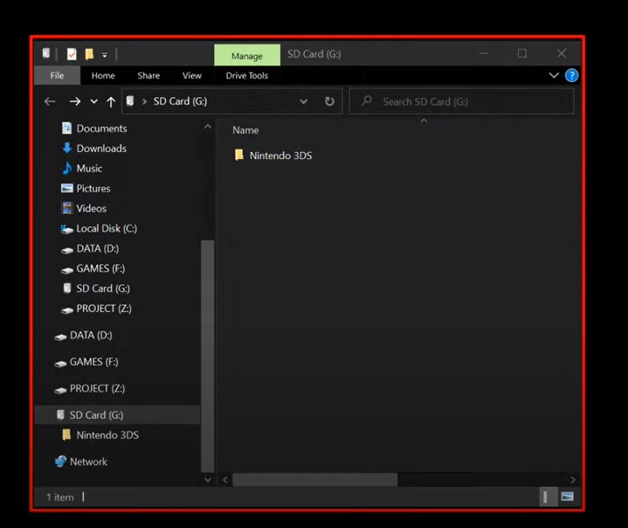This screenshot has height=528, width=628.
Task: Click the Search SD Card (G:) field
Action: tap(461, 101)
